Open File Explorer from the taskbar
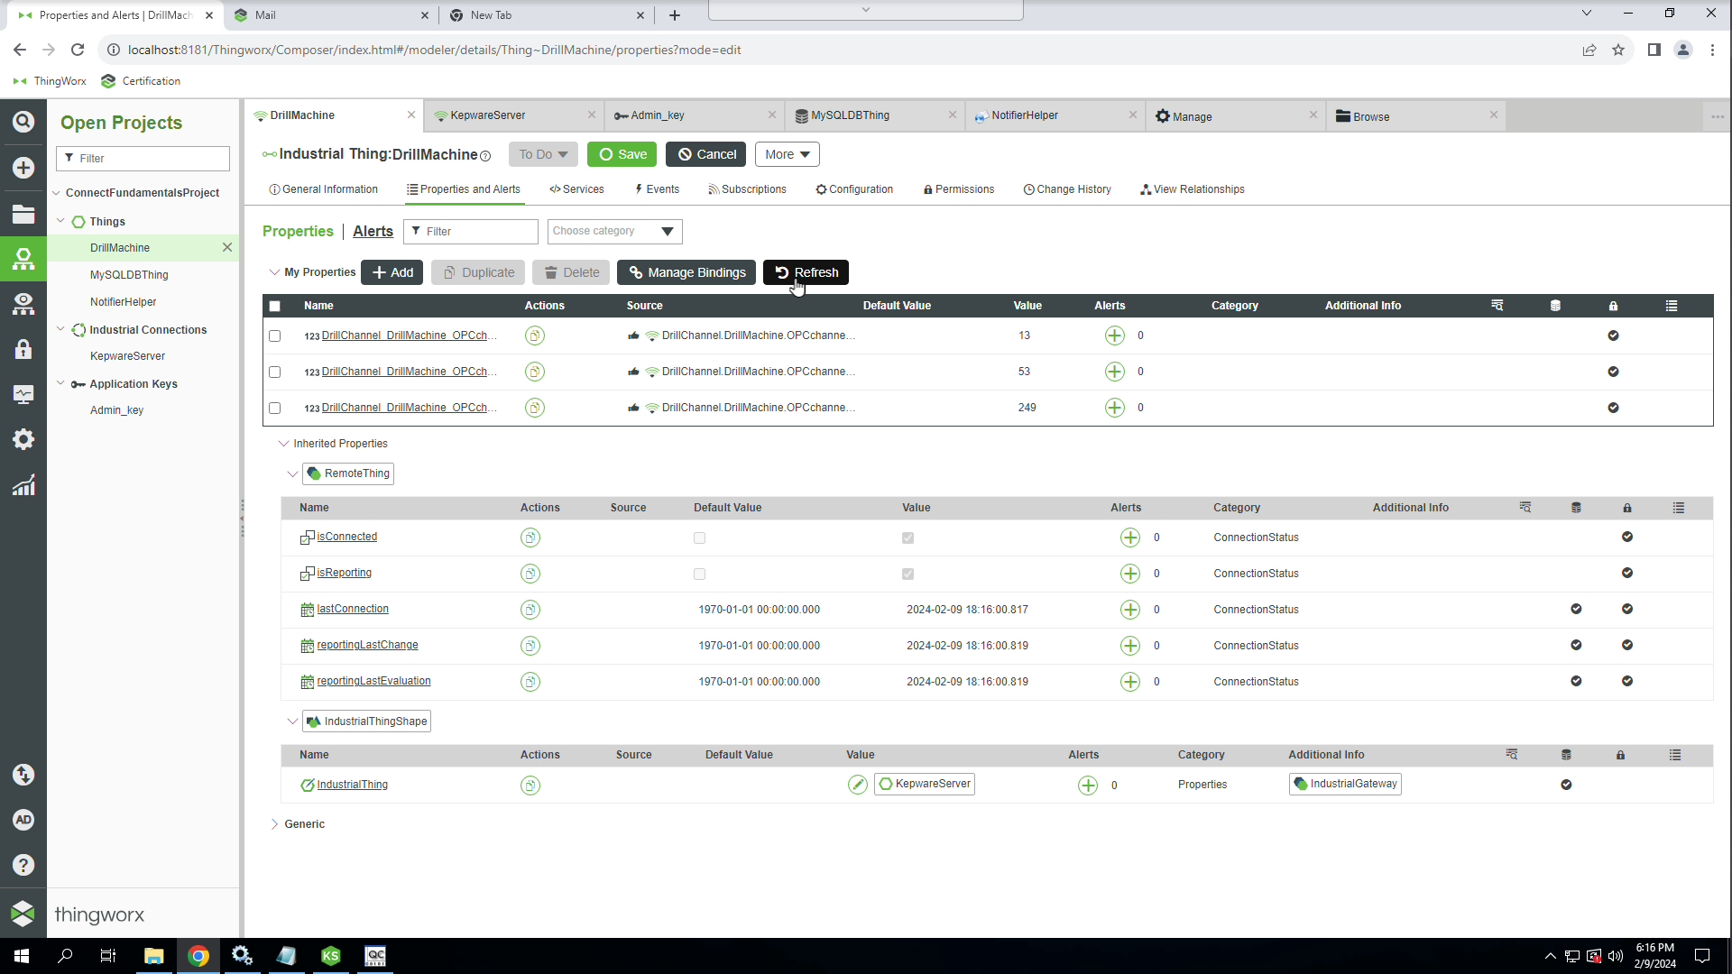Viewport: 1732px width, 974px height. pos(153,956)
